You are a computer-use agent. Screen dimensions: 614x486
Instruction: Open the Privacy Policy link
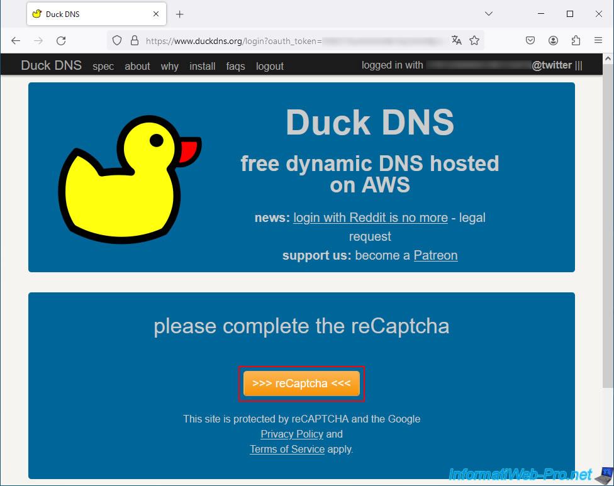pyautogui.click(x=292, y=434)
